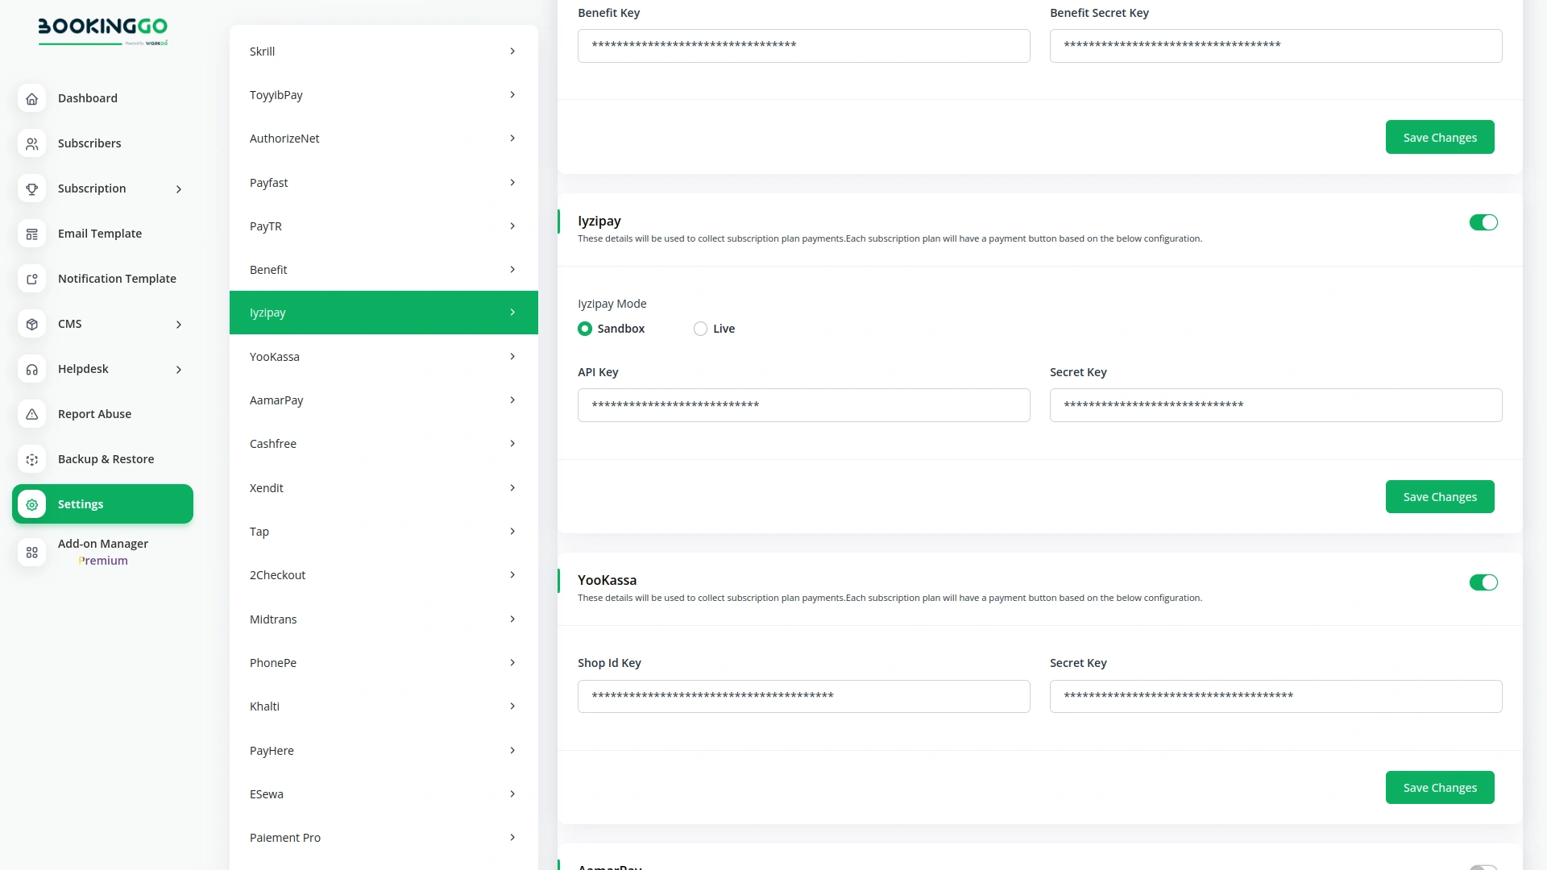Viewport: 1547px width, 870px height.
Task: Select Sandbox mode for lyzipay
Action: [584, 329]
